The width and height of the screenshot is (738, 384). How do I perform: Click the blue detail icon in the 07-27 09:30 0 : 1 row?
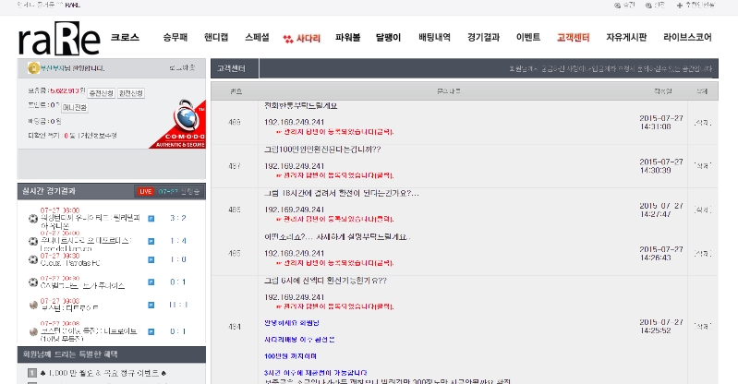pyautogui.click(x=151, y=282)
